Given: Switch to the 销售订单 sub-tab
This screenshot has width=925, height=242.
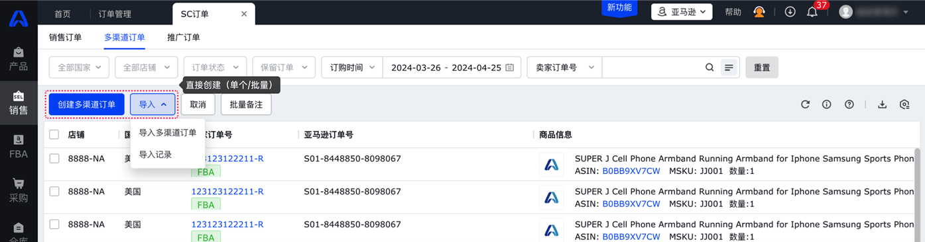Looking at the screenshot, I should [66, 38].
